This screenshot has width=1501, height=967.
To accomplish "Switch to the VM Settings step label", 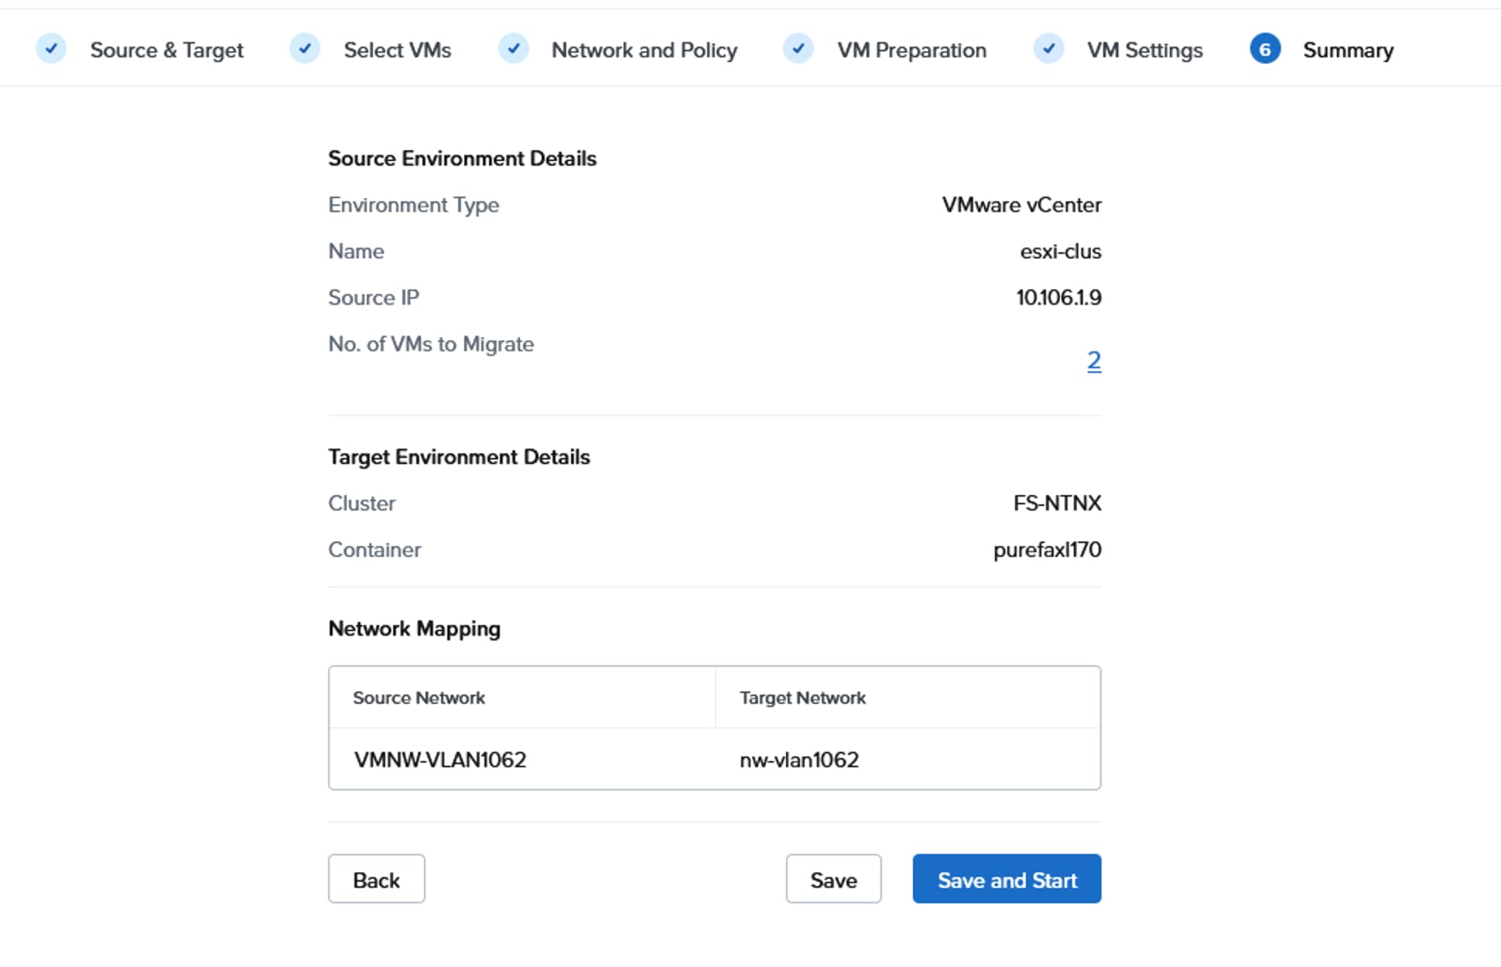I will point(1144,50).
